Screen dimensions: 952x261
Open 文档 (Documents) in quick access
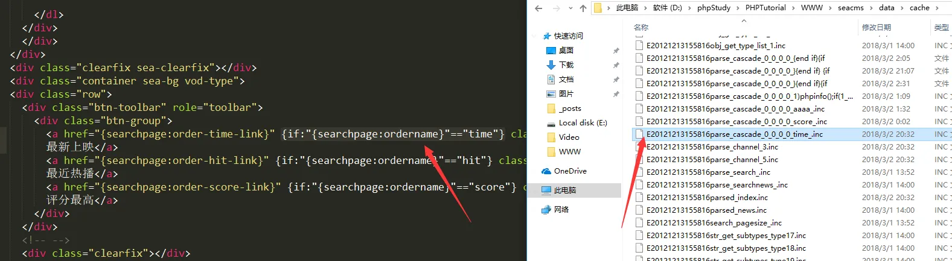click(x=566, y=80)
